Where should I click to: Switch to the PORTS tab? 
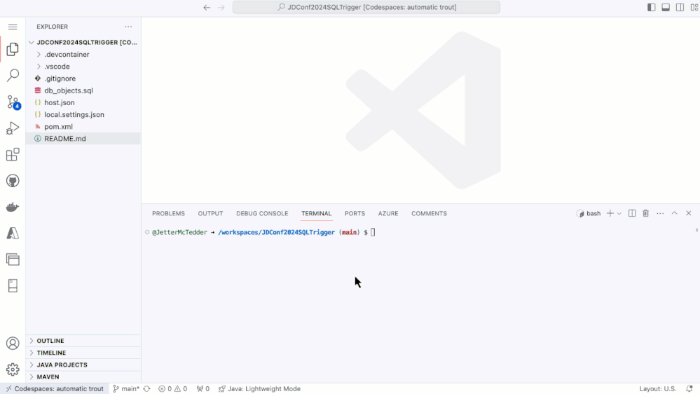(355, 214)
